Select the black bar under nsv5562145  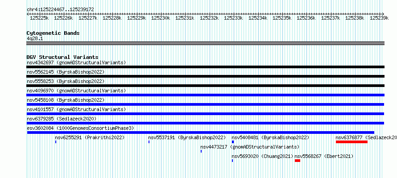point(205,76)
